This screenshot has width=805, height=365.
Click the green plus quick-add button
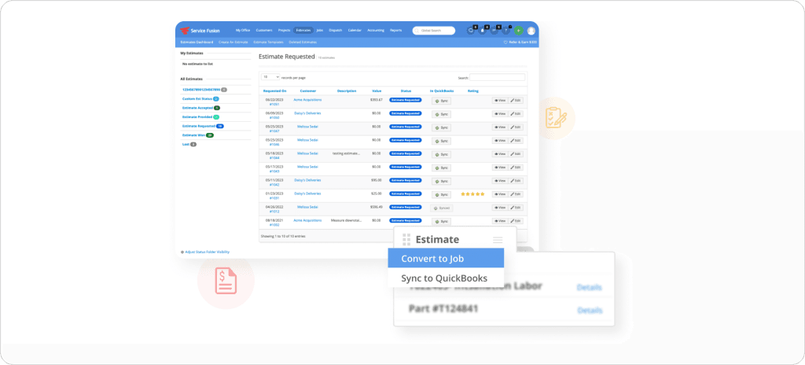(519, 31)
